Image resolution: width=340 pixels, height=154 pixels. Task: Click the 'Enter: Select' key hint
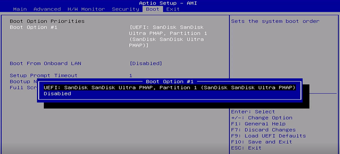coord(253,112)
